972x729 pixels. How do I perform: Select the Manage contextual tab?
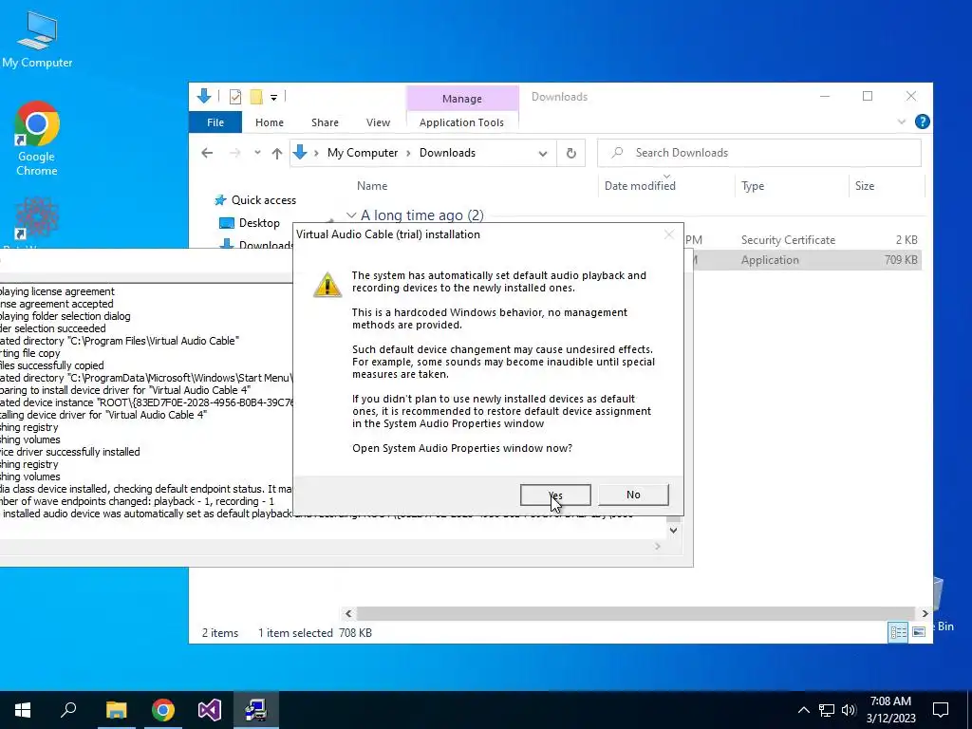[462, 99]
